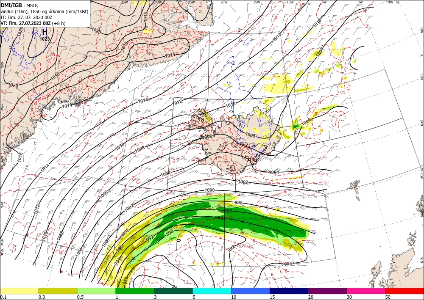Select the dark green 3–5 mm legend swatch
The height and width of the screenshot is (300, 424).
(x=173, y=291)
